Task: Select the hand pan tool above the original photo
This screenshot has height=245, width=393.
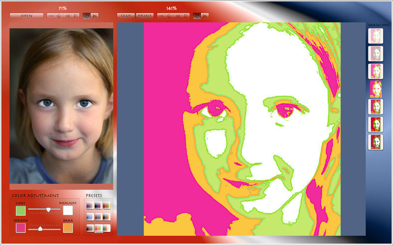Action: 86,16
